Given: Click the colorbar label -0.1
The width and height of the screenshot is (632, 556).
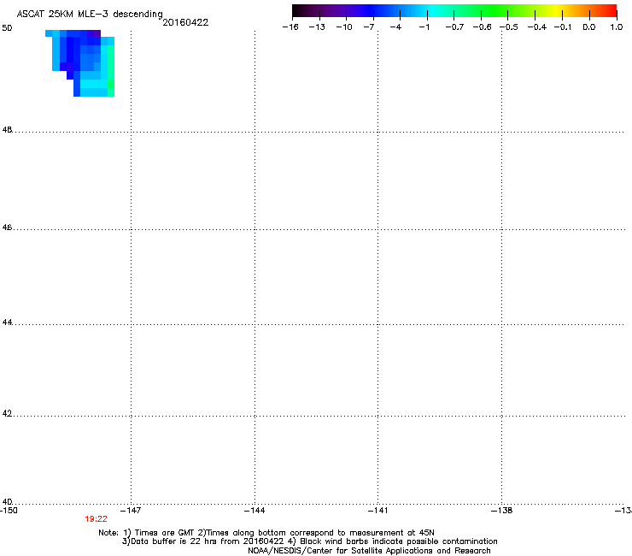Looking at the screenshot, I should pyautogui.click(x=563, y=27).
